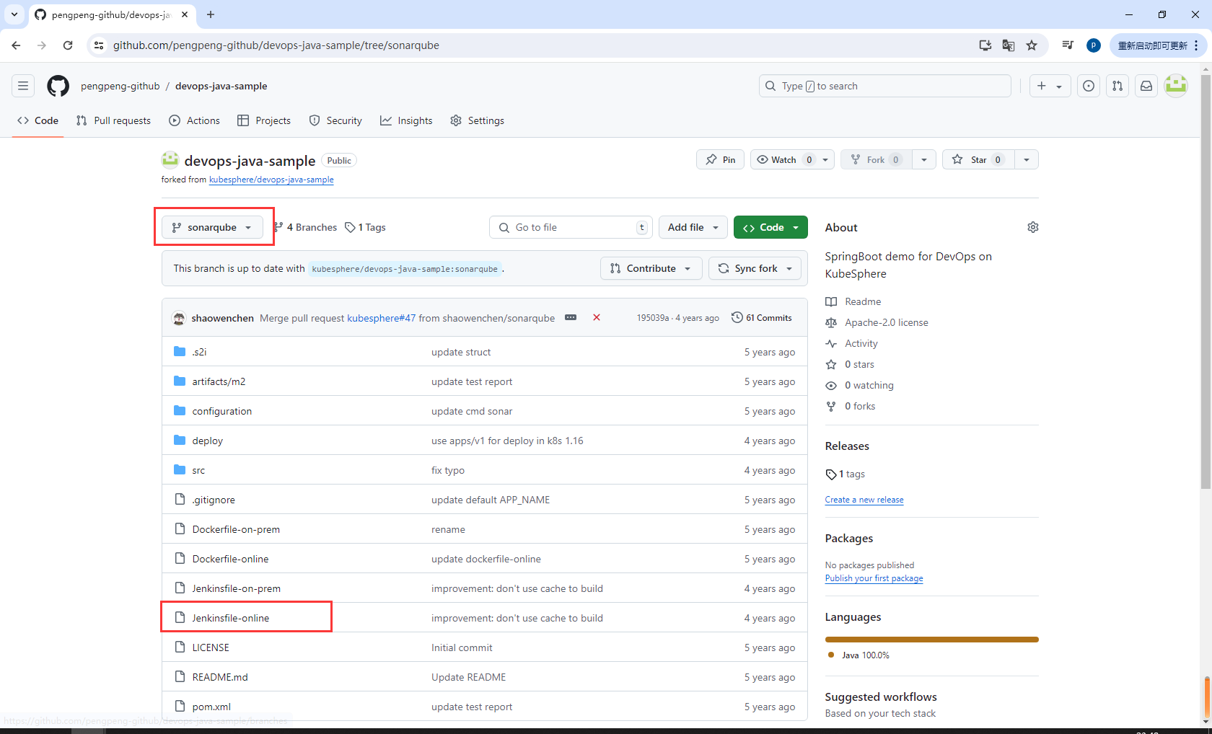
Task: Open the Projects tab
Action: pyautogui.click(x=264, y=120)
